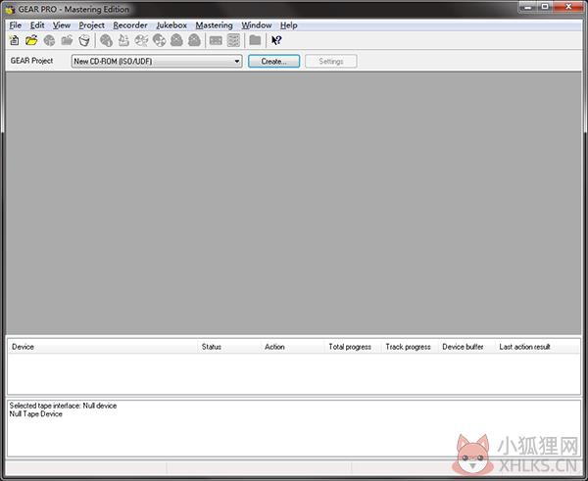Click the Device column header
Viewport: 588px width, 481px height.
coord(102,347)
